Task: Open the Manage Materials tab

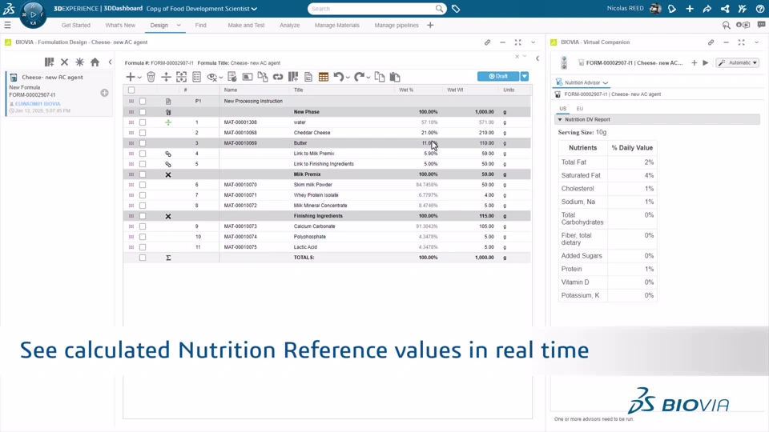Action: click(x=337, y=25)
